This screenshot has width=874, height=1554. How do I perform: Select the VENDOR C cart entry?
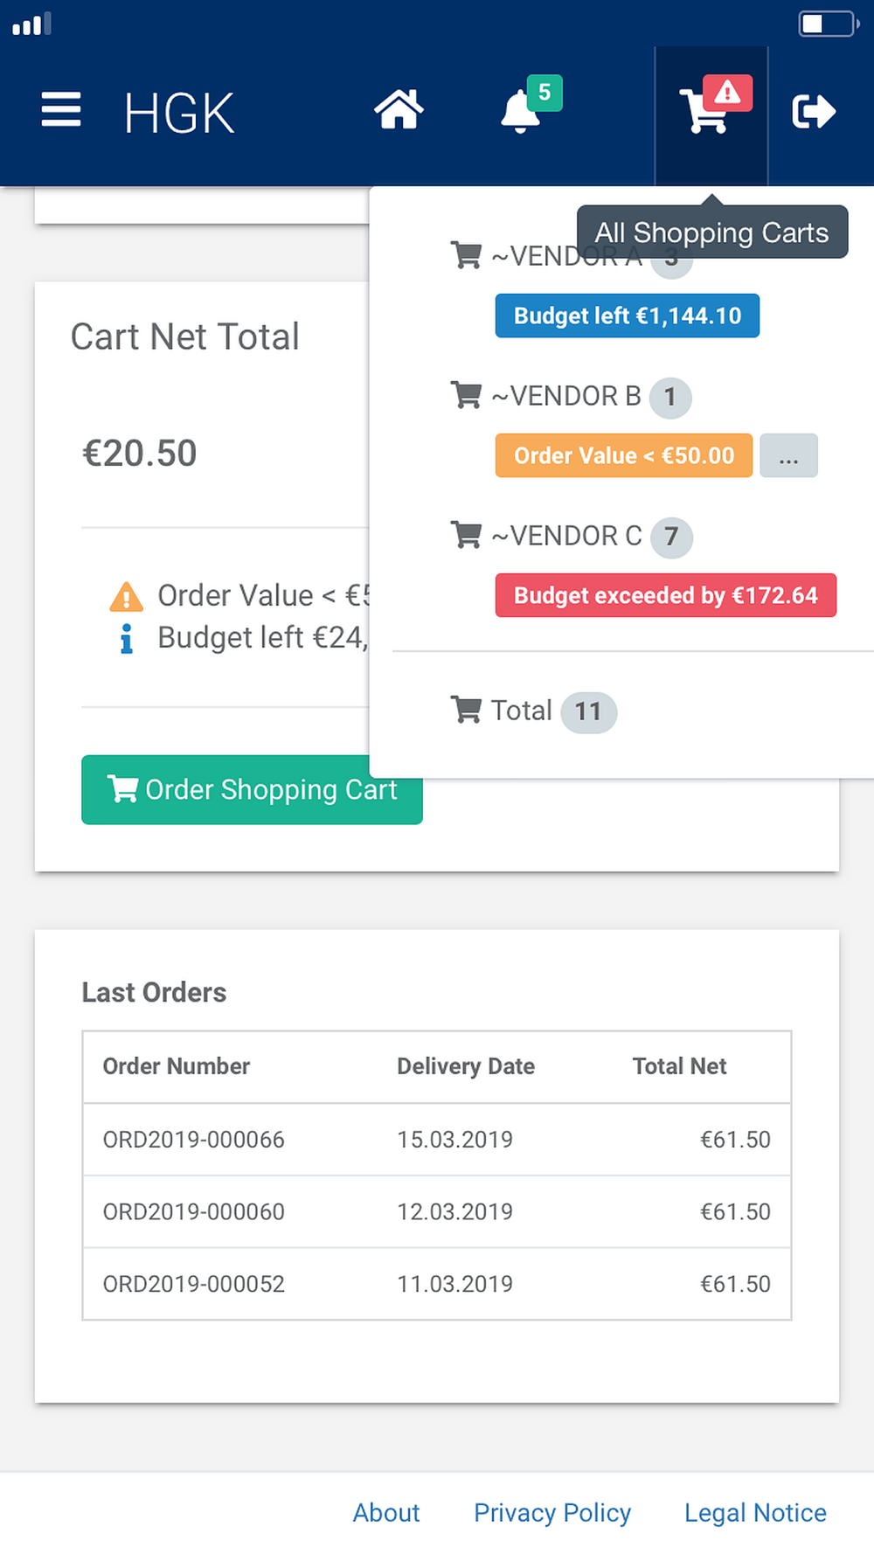566,536
